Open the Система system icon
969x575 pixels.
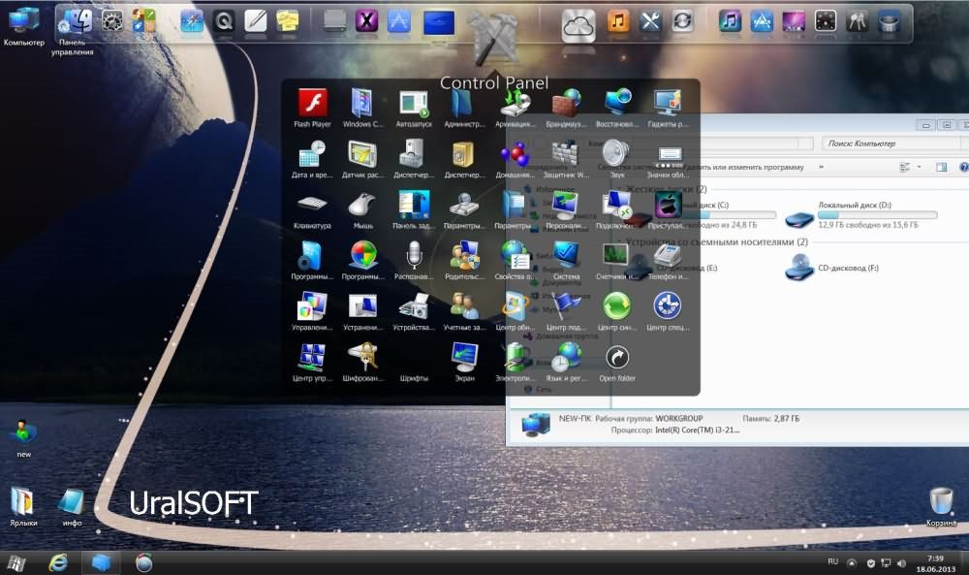click(x=566, y=256)
